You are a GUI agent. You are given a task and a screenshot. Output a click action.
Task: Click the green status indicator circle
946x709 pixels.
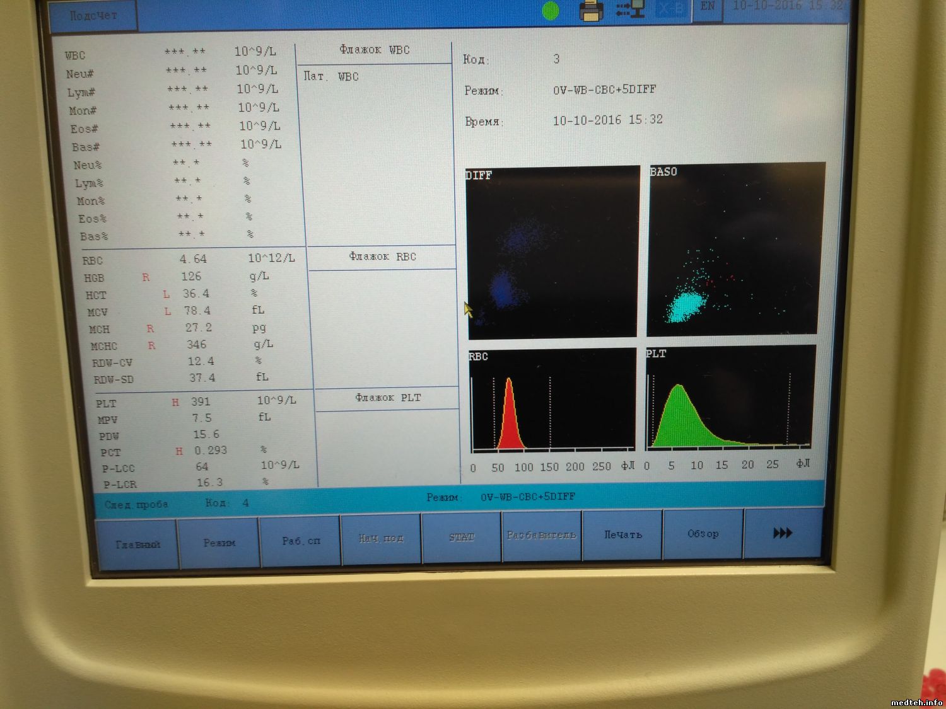[x=551, y=11]
